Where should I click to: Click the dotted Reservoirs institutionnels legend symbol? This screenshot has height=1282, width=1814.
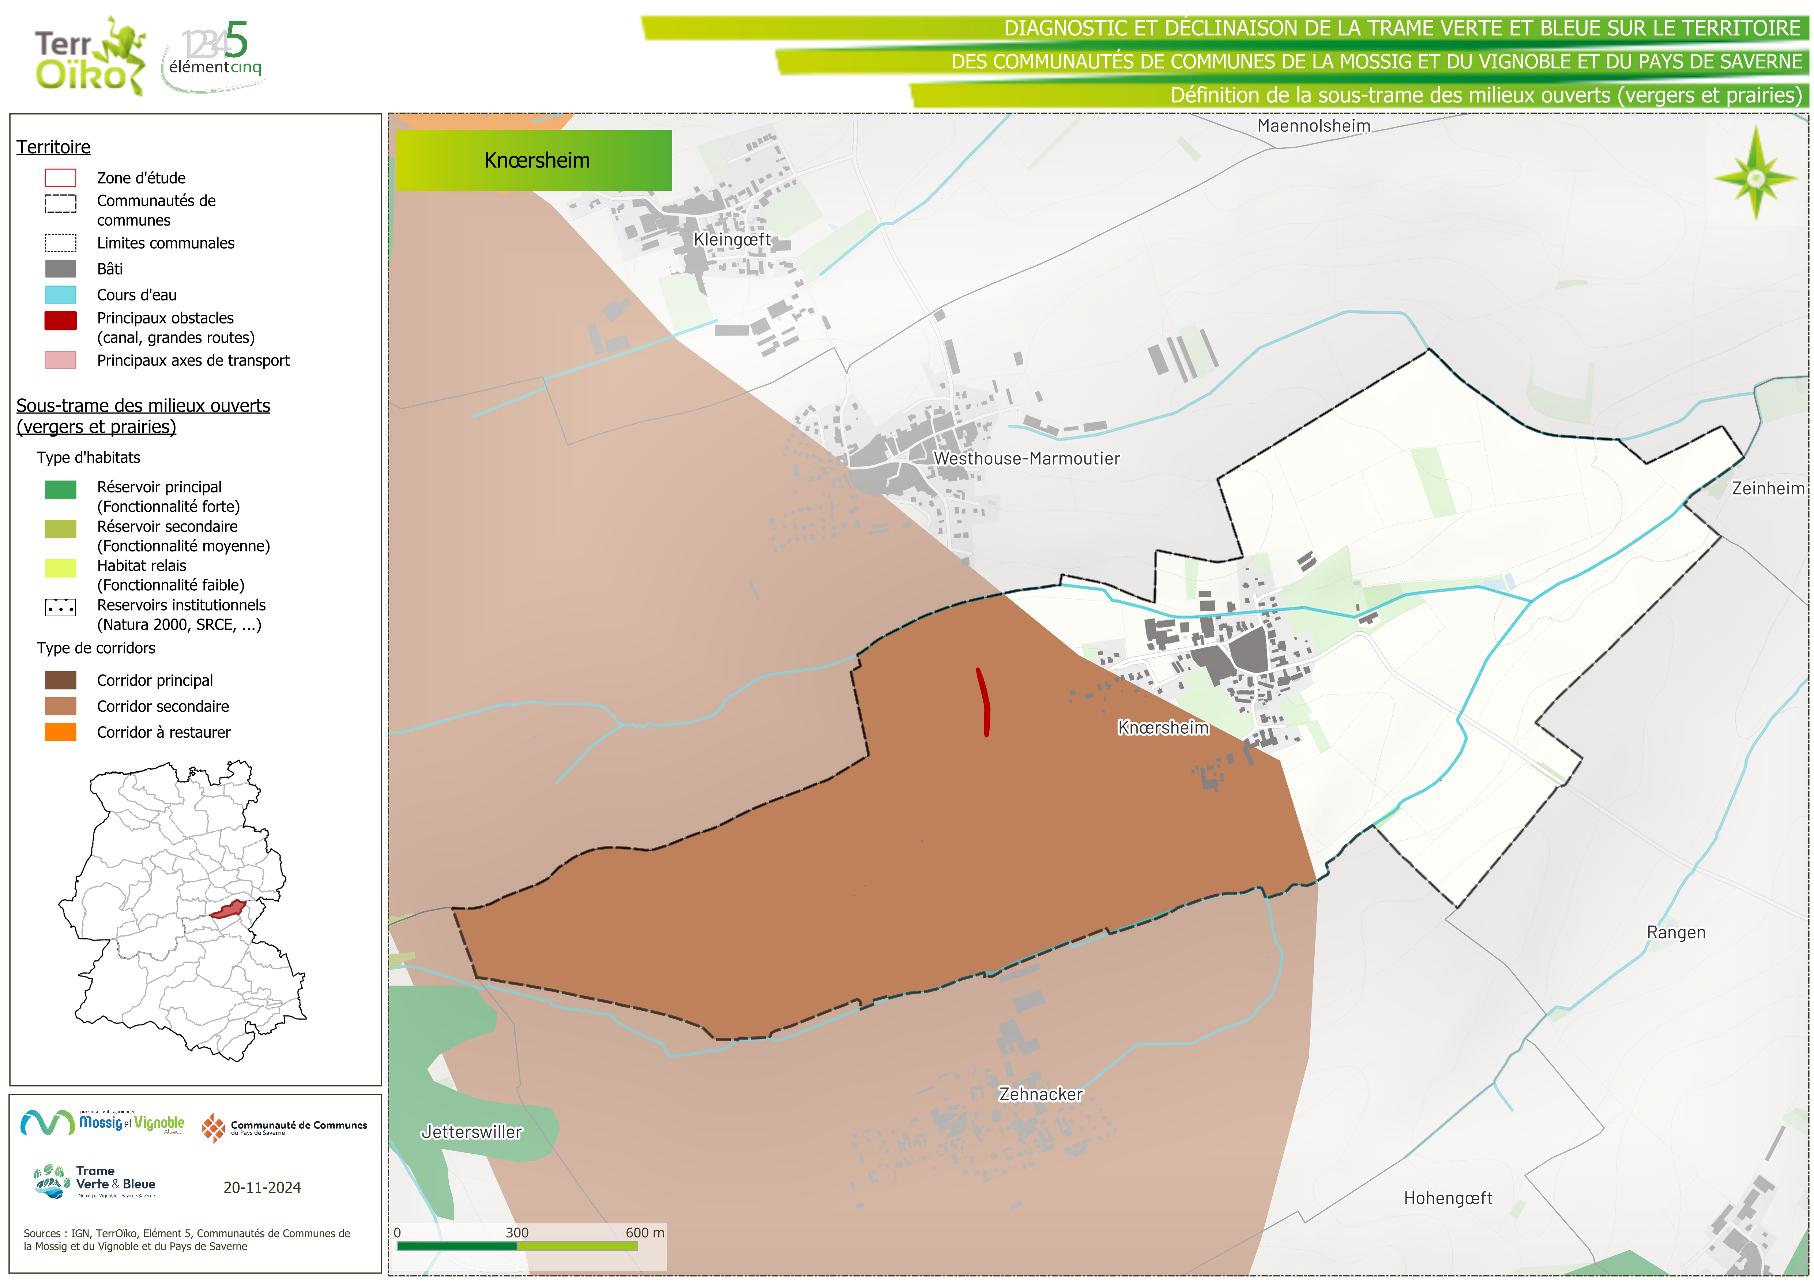tap(61, 608)
